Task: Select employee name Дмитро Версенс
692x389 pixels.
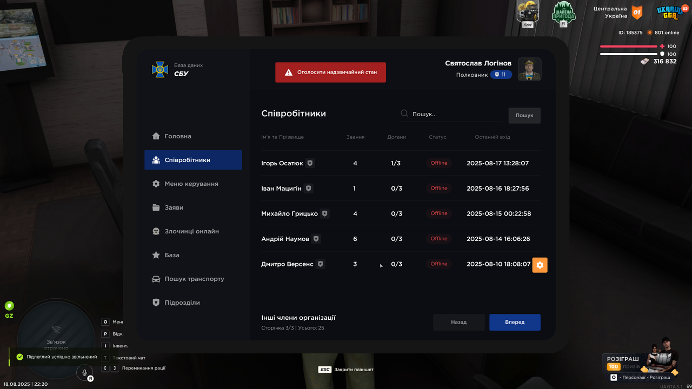Action: click(287, 264)
